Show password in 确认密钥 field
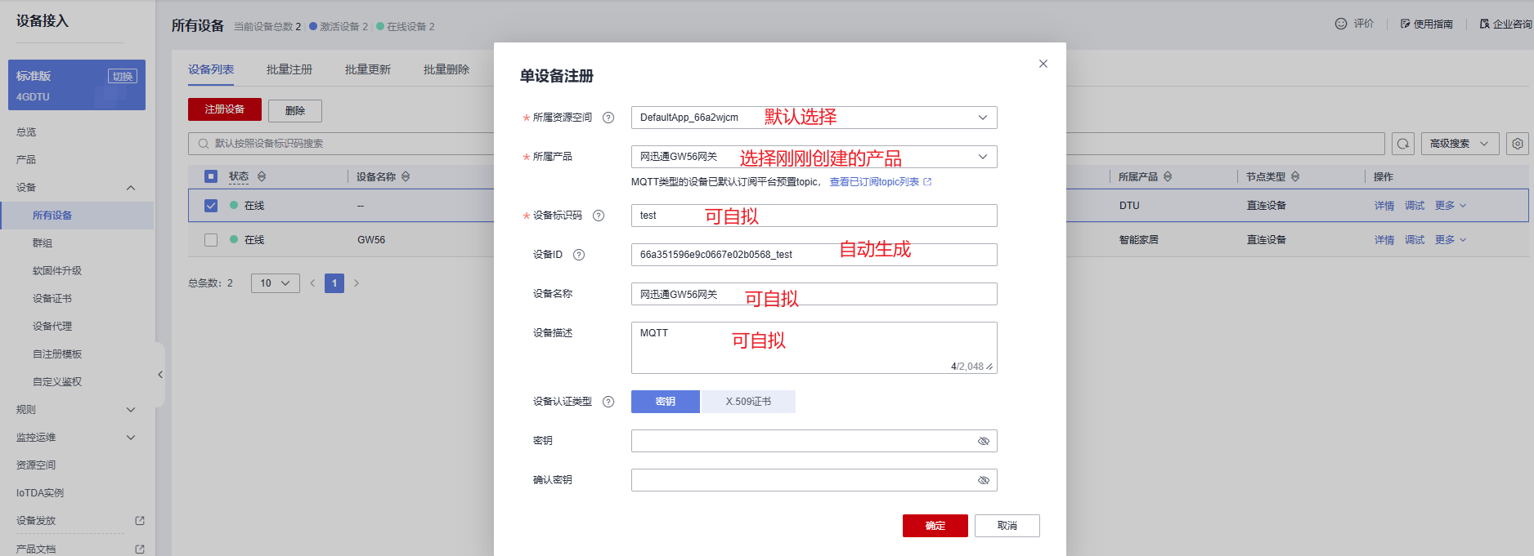The width and height of the screenshot is (1534, 556). [983, 480]
